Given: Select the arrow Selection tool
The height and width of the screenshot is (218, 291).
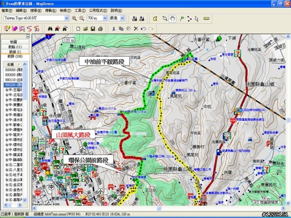Looking at the screenshot, I should pos(197,19).
